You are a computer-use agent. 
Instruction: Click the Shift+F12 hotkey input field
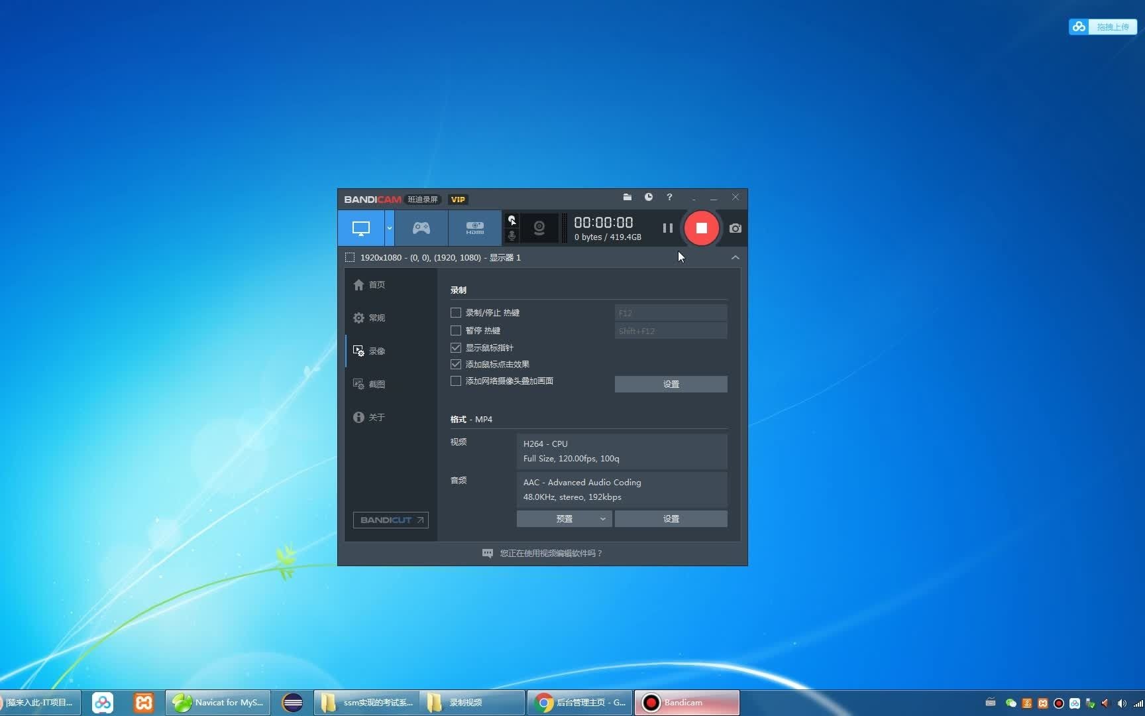tap(671, 331)
